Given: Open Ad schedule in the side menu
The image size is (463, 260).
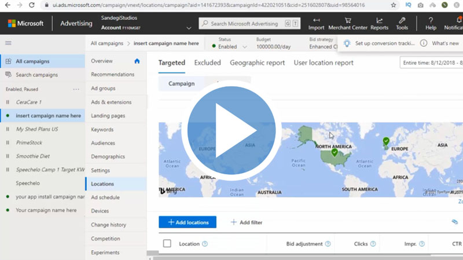Looking at the screenshot, I should [105, 197].
